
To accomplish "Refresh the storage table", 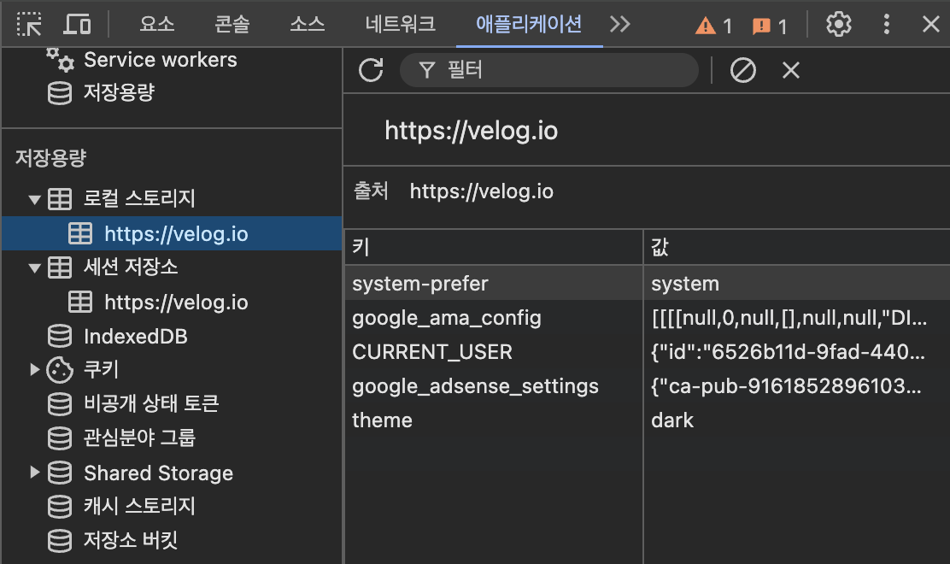I will click(x=371, y=70).
